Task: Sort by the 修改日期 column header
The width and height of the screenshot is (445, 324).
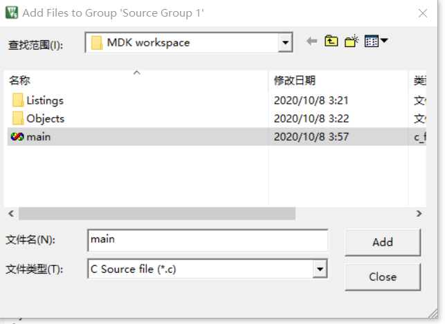Action: pos(338,80)
